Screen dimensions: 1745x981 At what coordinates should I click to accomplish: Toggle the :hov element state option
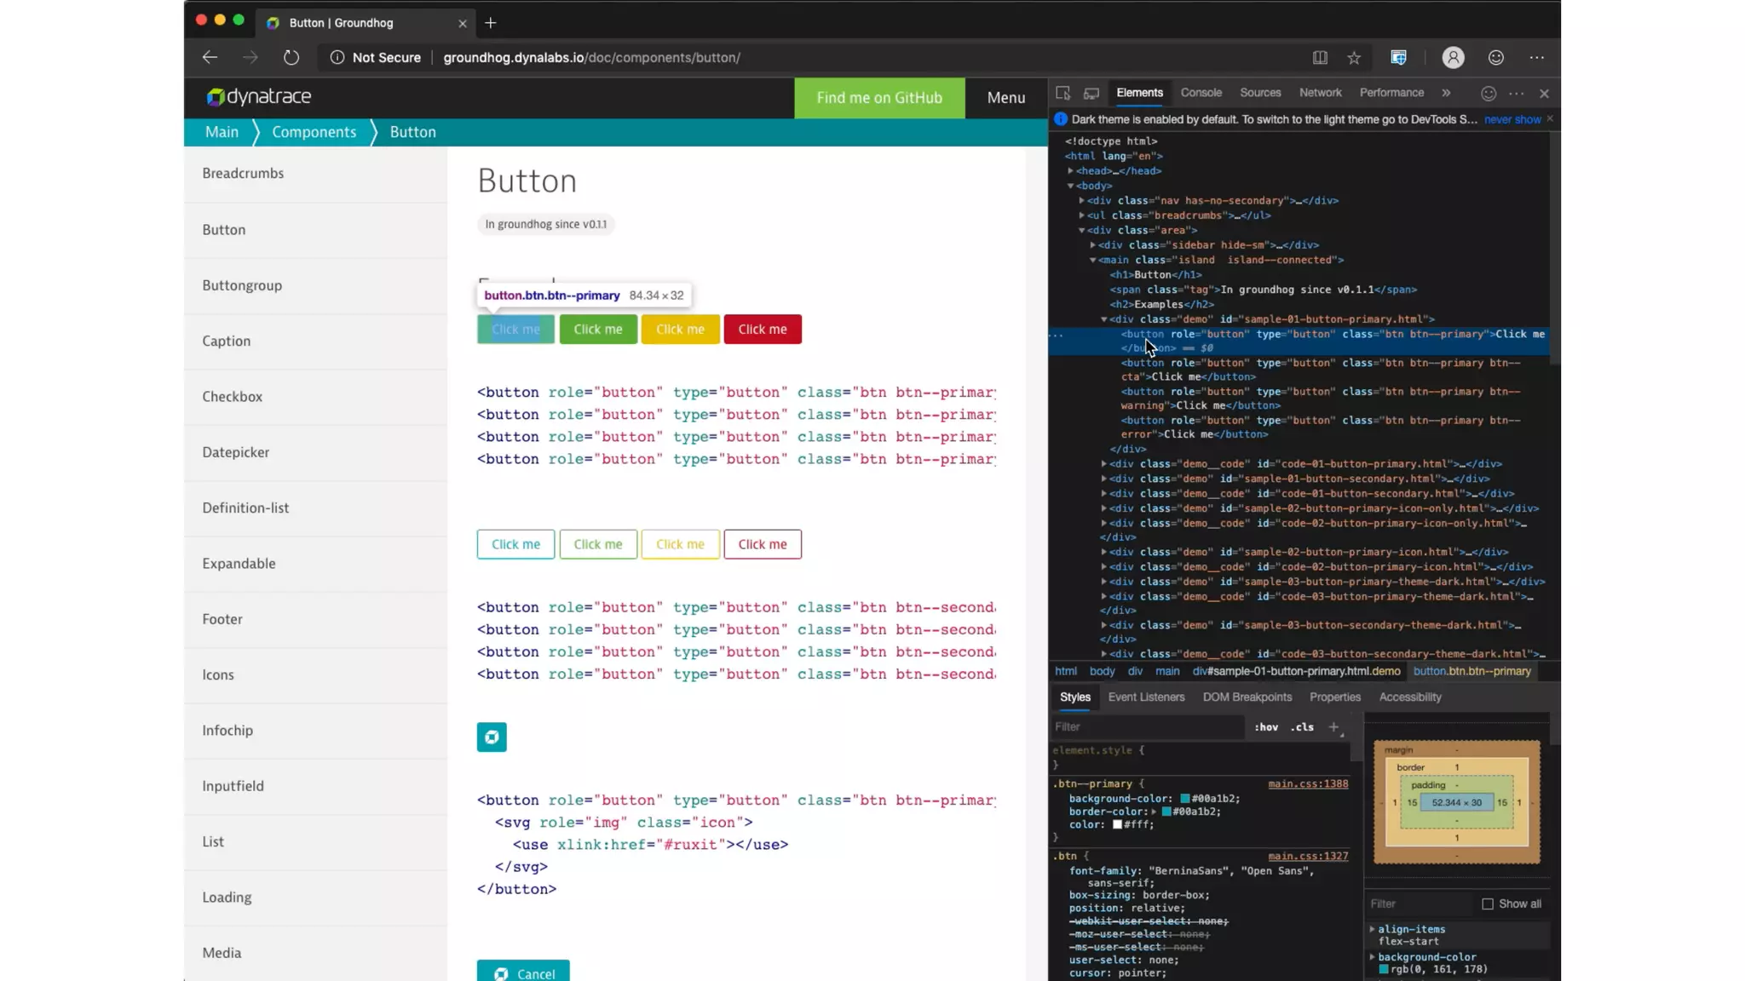(x=1266, y=726)
